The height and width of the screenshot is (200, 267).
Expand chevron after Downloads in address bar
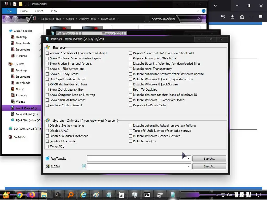click(x=118, y=19)
